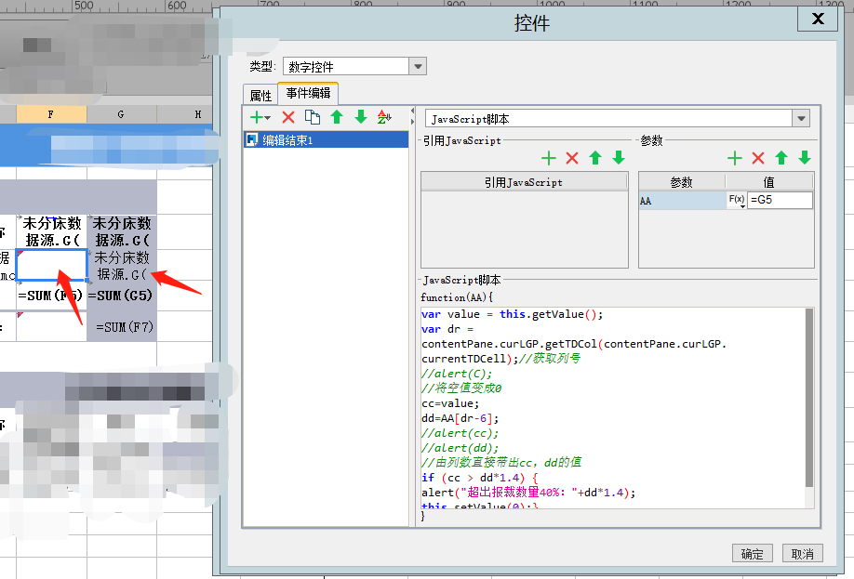Copy the selected event

point(313,117)
